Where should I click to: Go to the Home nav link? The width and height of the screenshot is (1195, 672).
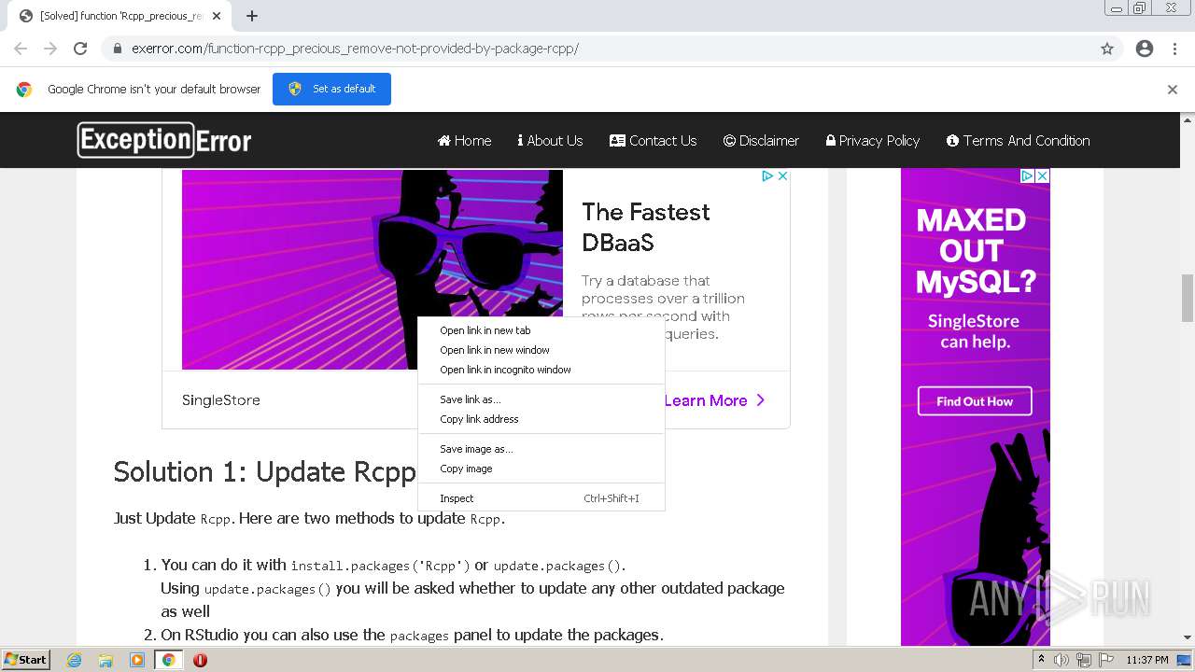point(464,141)
